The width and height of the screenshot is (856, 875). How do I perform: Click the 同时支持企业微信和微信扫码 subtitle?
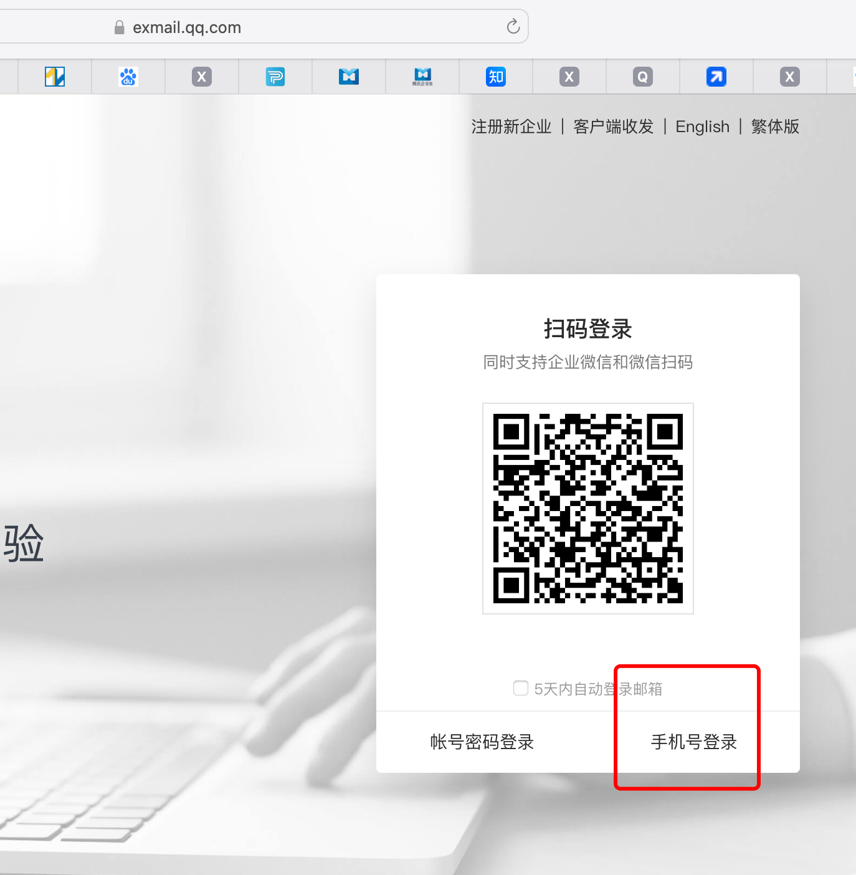588,362
